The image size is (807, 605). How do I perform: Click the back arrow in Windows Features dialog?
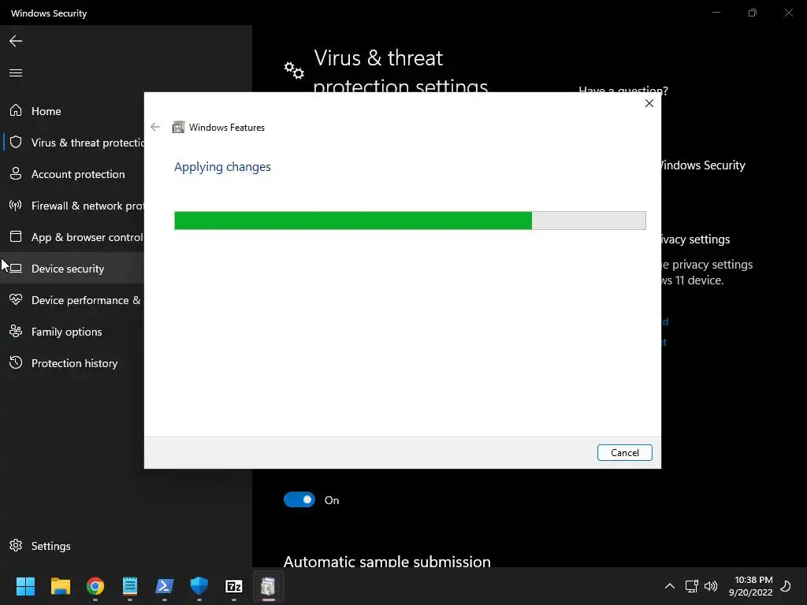point(155,127)
